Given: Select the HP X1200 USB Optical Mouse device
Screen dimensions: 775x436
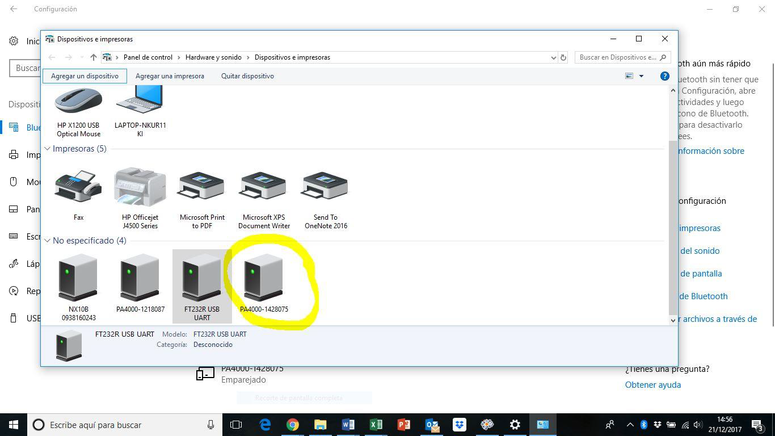Looking at the screenshot, I should 78,112.
